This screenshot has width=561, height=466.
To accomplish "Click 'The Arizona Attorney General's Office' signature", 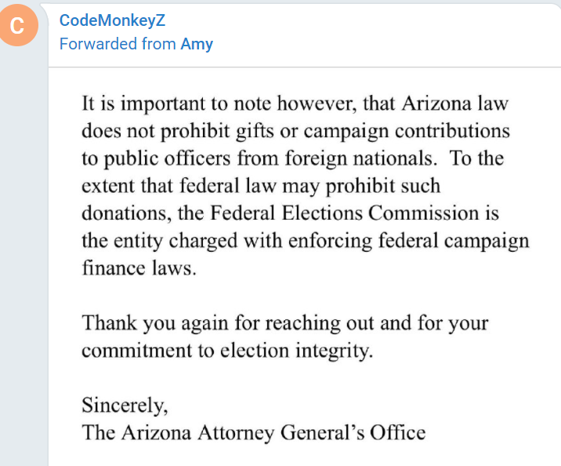I will click(254, 433).
